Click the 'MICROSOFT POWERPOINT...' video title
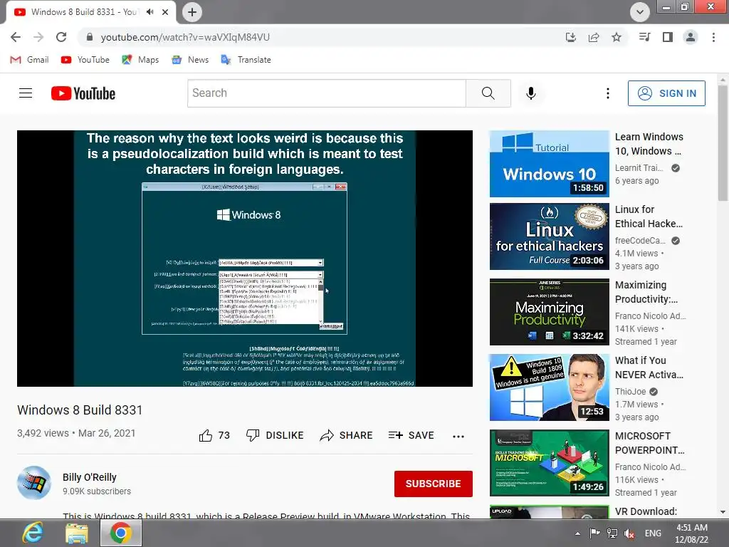 click(649, 443)
